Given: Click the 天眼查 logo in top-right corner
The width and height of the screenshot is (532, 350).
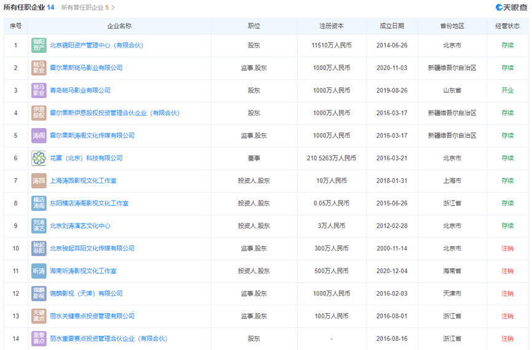Looking at the screenshot, I should [512, 7].
